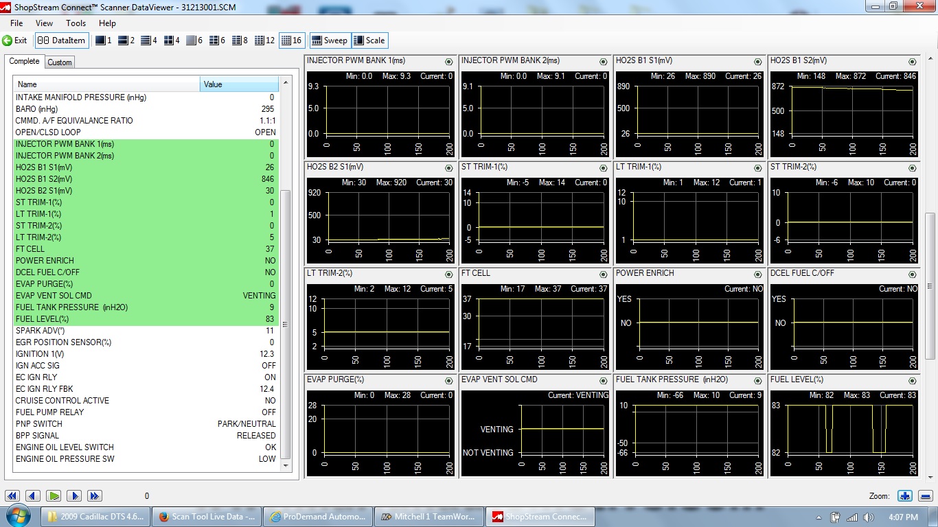938x527 pixels.
Task: Toggle options on HO2S B2 S1 graph
Action: [448, 168]
